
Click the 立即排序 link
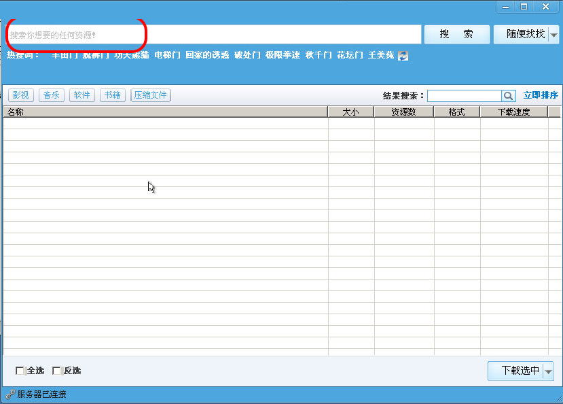(x=541, y=95)
